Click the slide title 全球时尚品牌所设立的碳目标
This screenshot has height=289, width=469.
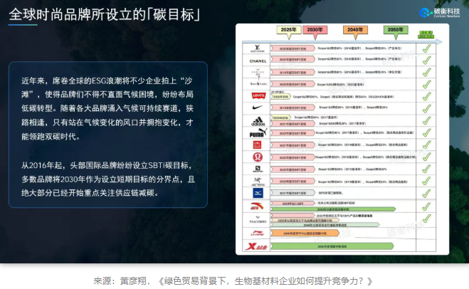(105, 14)
